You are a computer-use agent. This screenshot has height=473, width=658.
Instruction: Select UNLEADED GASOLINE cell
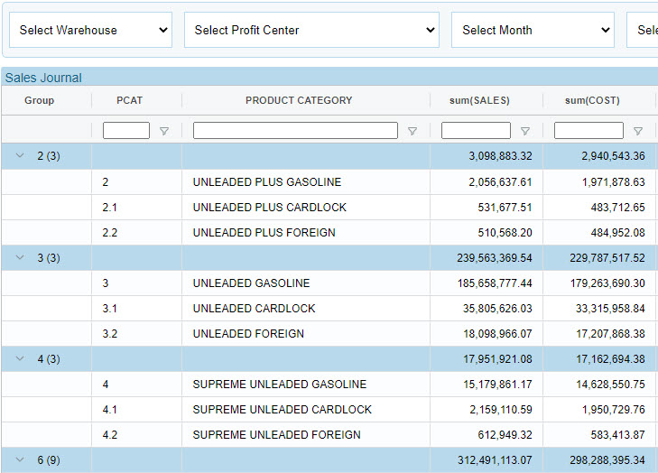tap(251, 283)
